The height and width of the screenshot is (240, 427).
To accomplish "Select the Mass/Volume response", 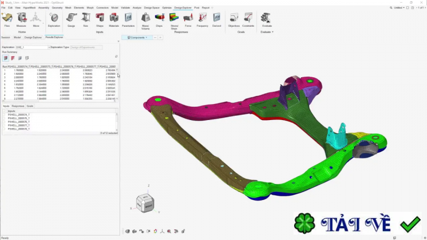I will click(x=145, y=21).
